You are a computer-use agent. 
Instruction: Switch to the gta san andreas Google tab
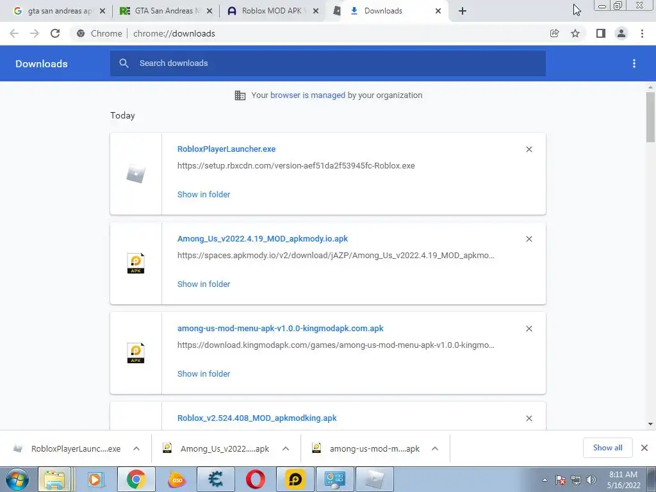pyautogui.click(x=58, y=12)
